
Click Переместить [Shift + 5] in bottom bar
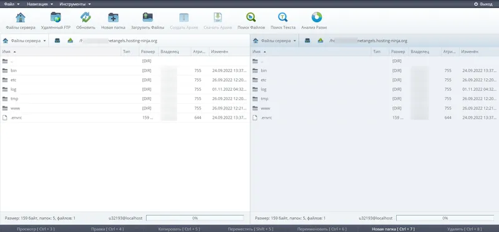click(251, 229)
